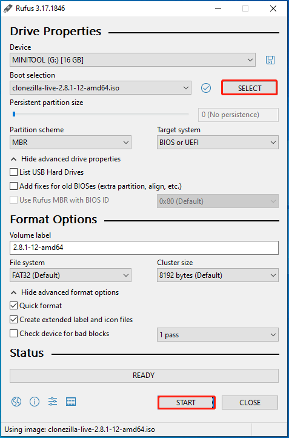Click the Rufus USB icon in title bar
This screenshot has height=438, width=289.
(7, 8)
